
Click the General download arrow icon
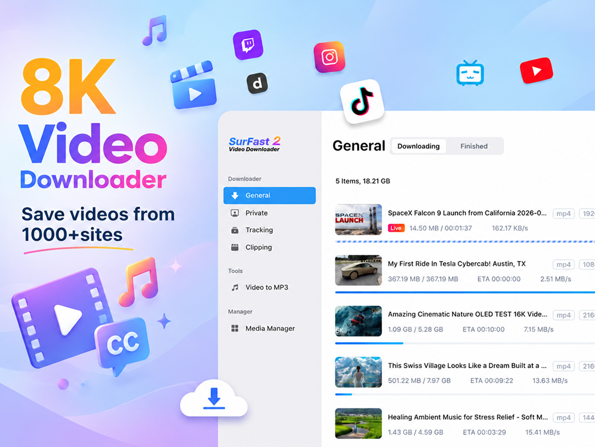point(235,195)
